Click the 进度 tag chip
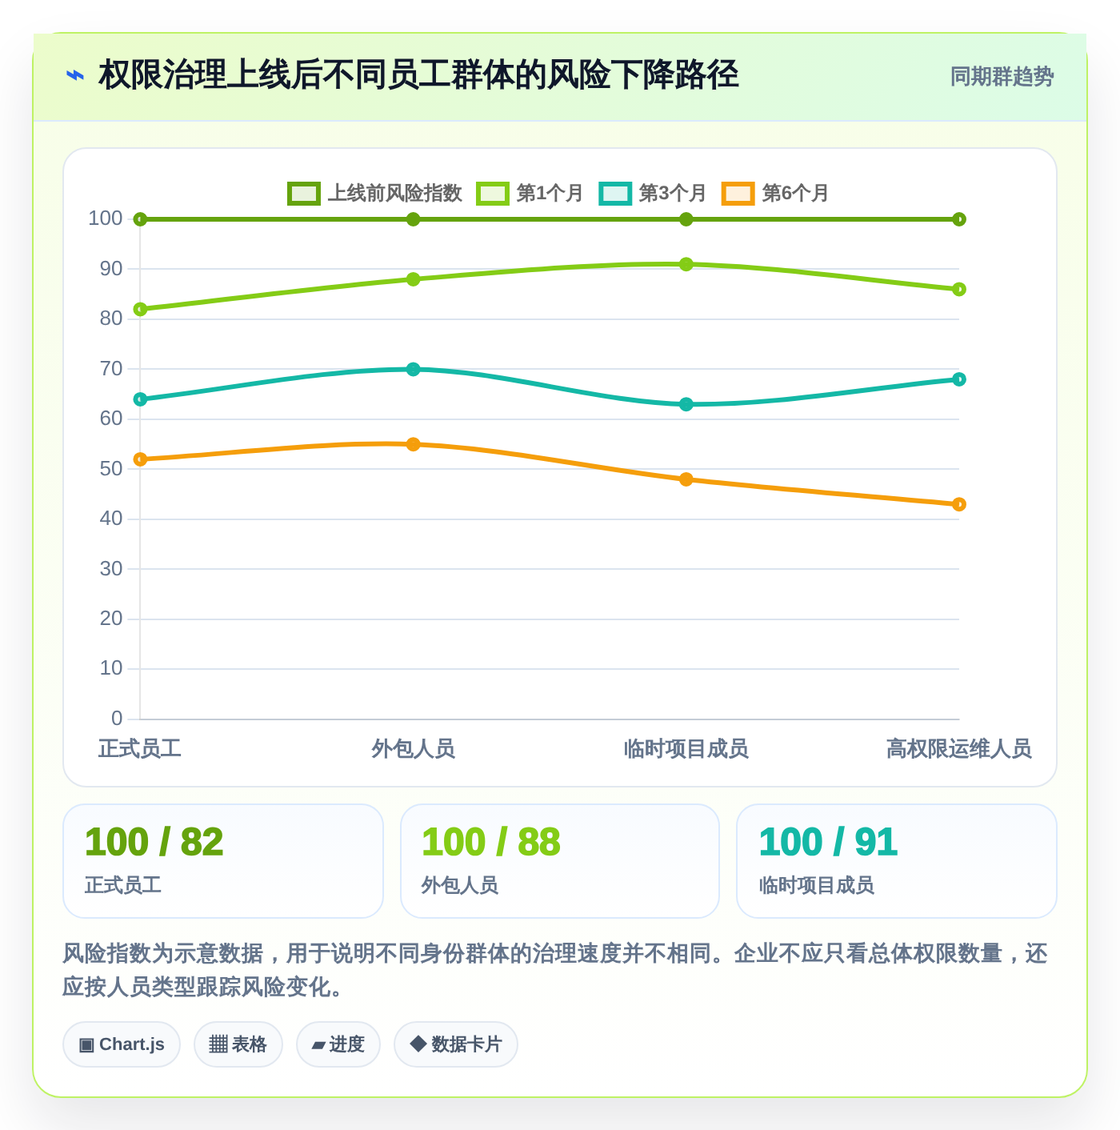 [338, 1044]
